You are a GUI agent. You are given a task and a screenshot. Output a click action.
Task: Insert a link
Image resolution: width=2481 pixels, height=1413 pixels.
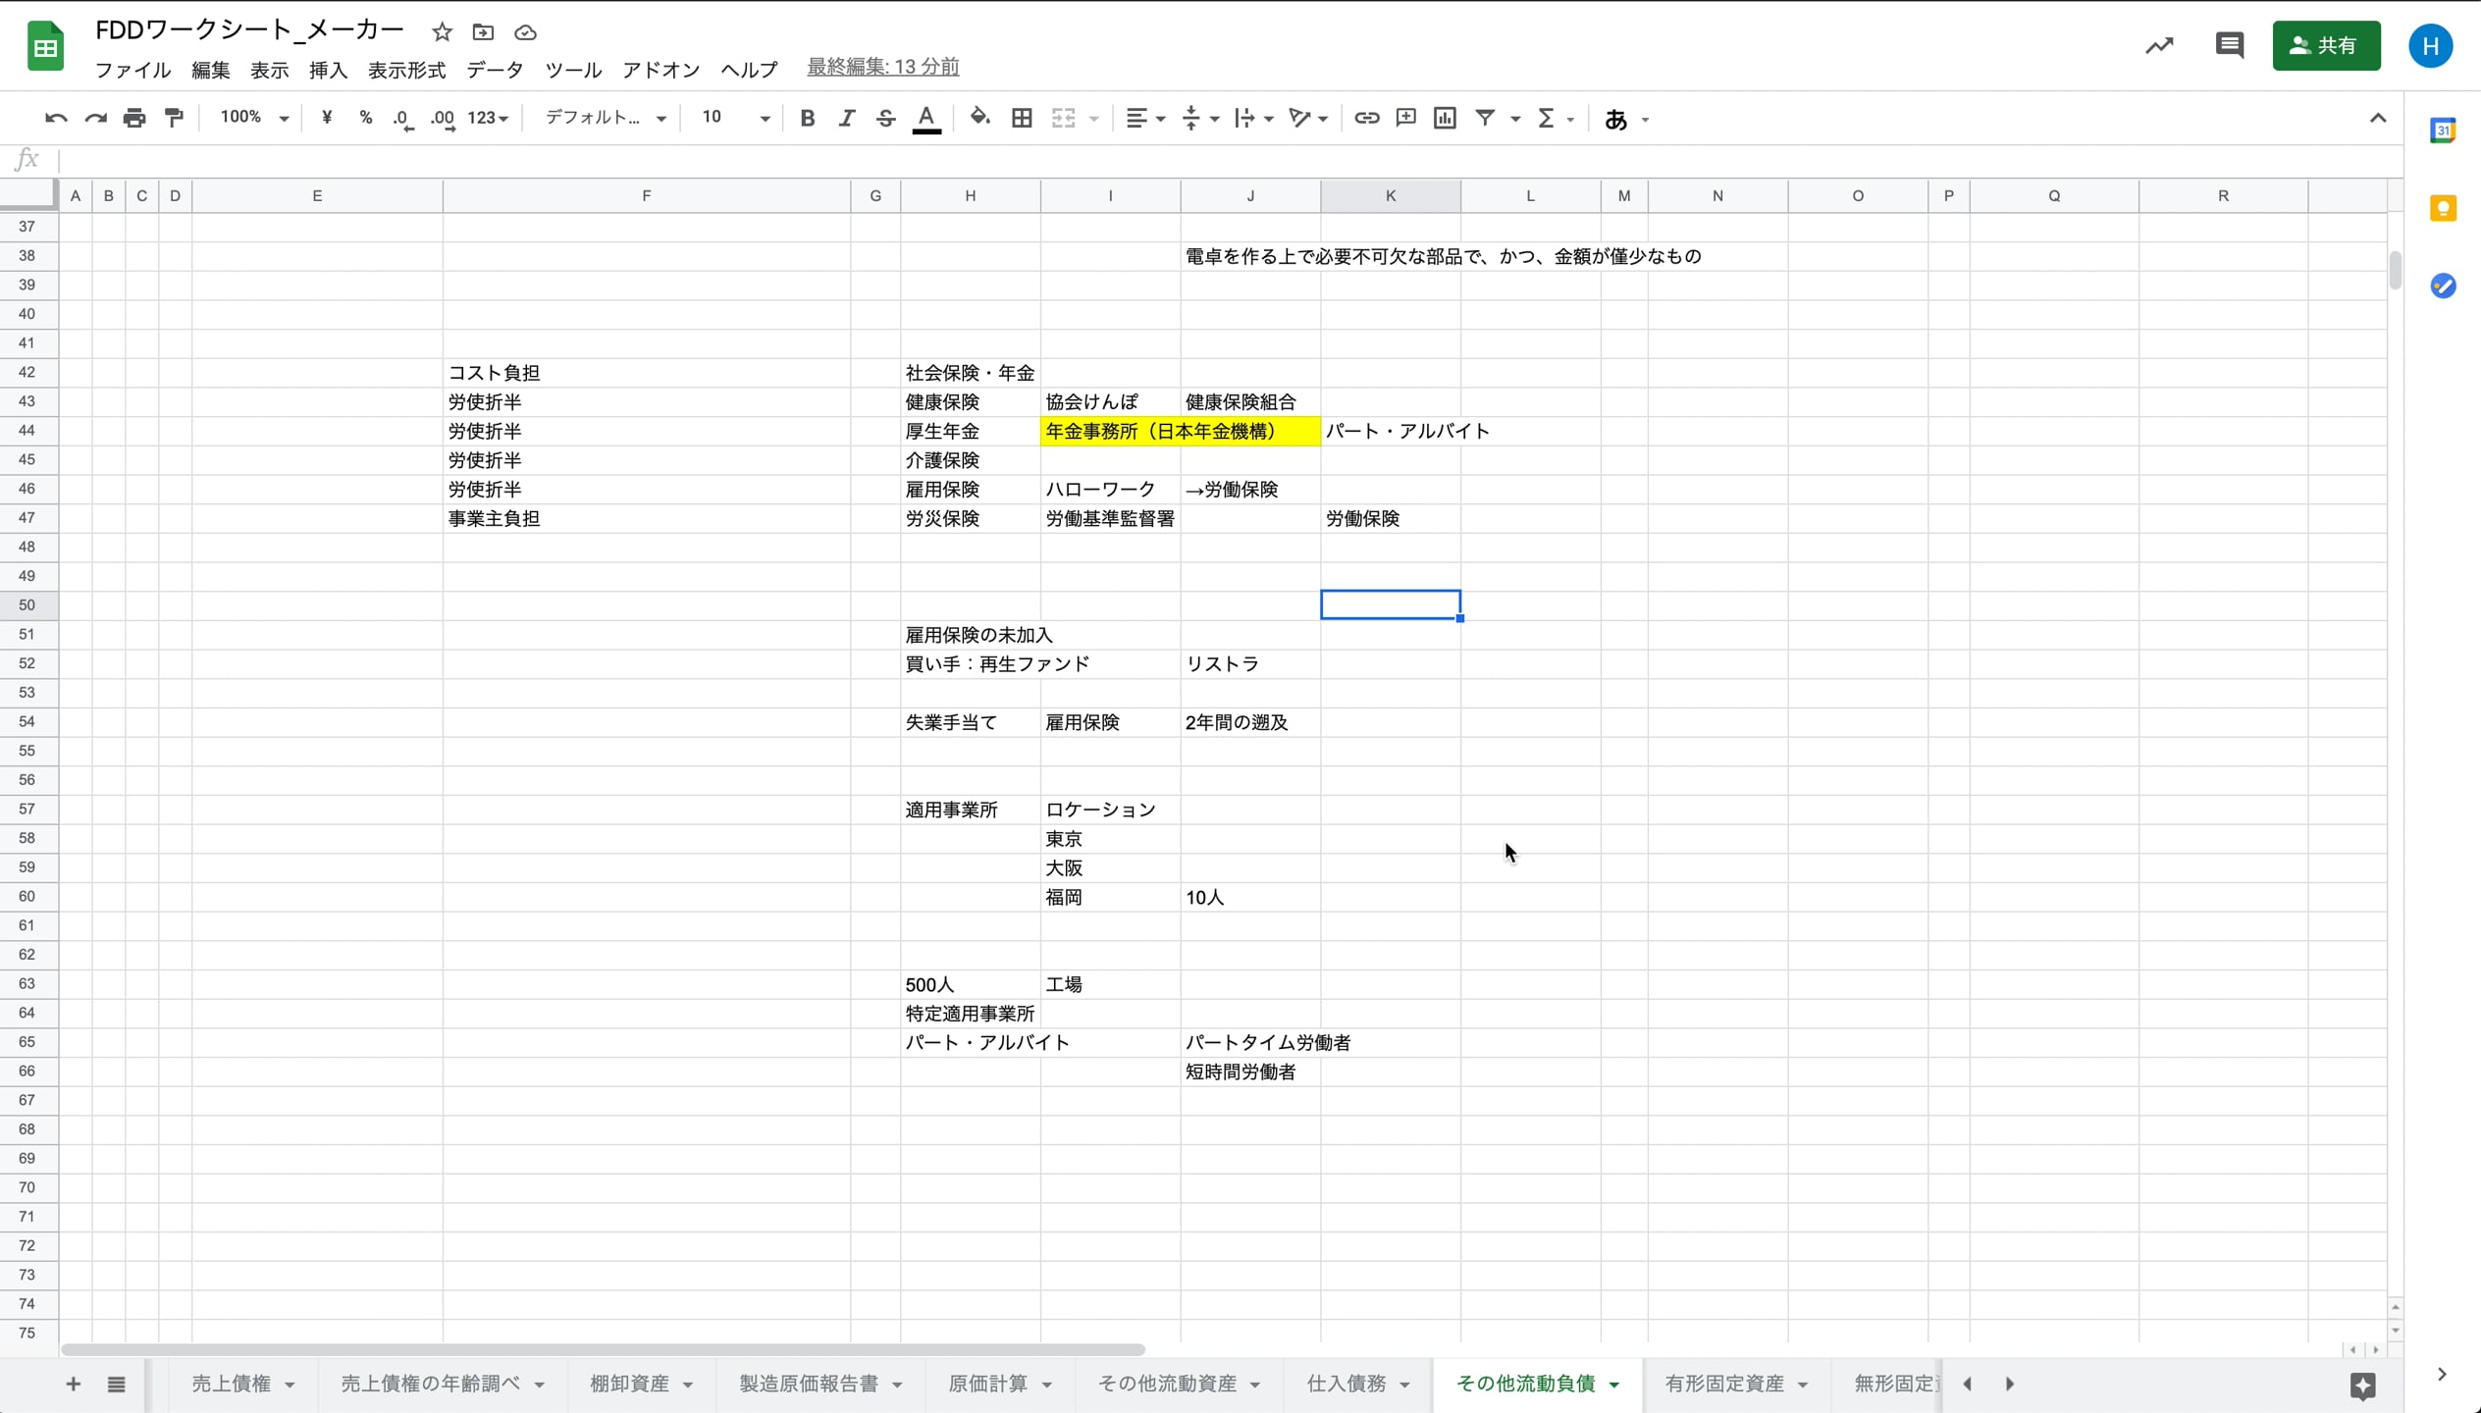tap(1365, 117)
